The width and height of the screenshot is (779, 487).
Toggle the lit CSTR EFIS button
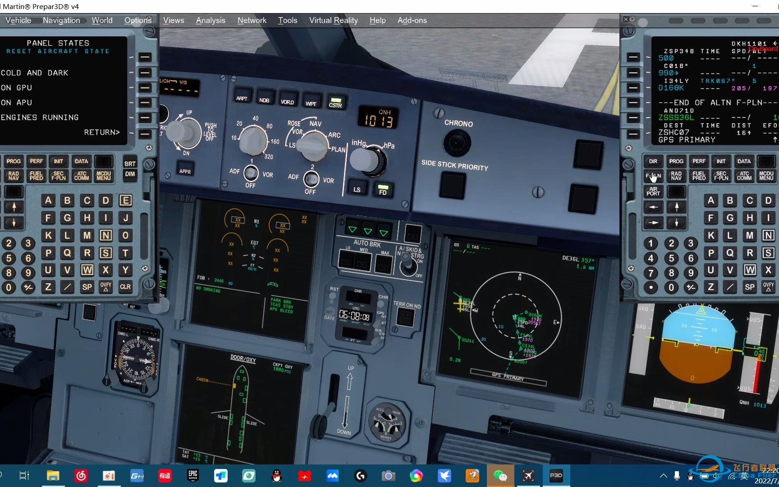click(335, 103)
